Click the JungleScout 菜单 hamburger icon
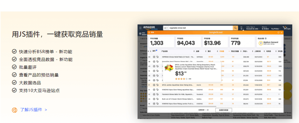 pyautogui.click(x=149, y=33)
